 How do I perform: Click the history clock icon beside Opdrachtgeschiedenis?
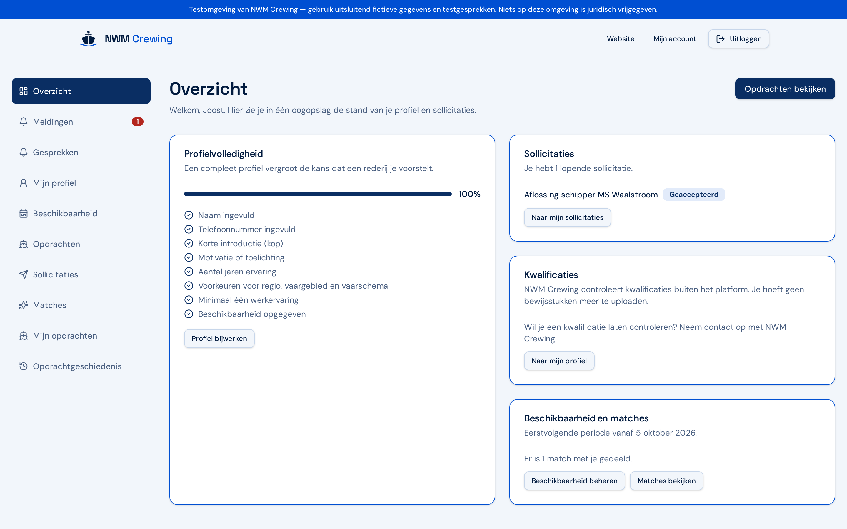coord(24,366)
